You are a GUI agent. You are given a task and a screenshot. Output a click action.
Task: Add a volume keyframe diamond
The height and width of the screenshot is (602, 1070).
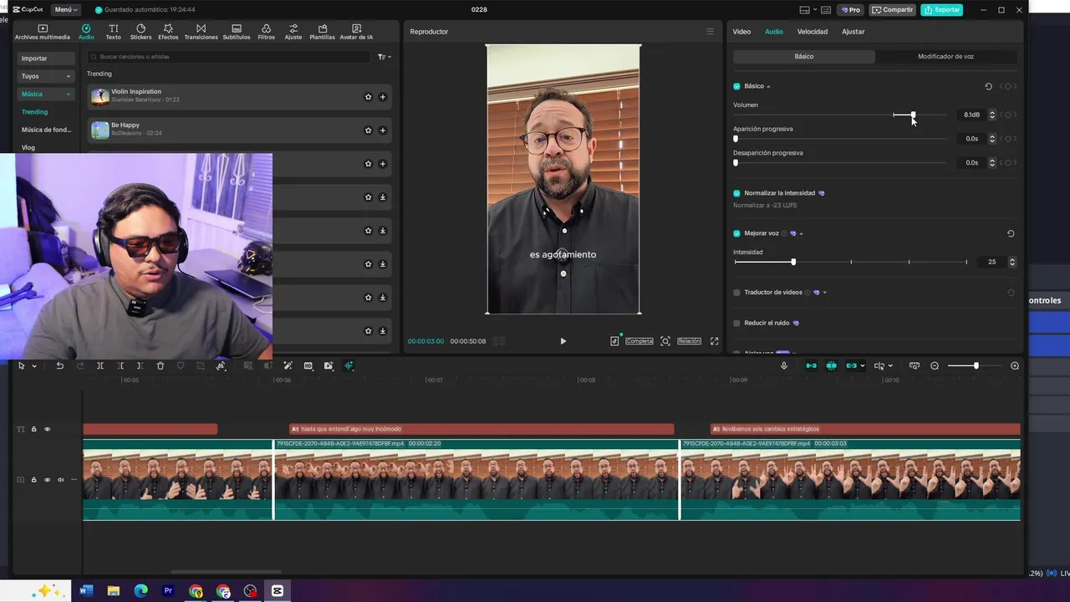pos(1007,115)
